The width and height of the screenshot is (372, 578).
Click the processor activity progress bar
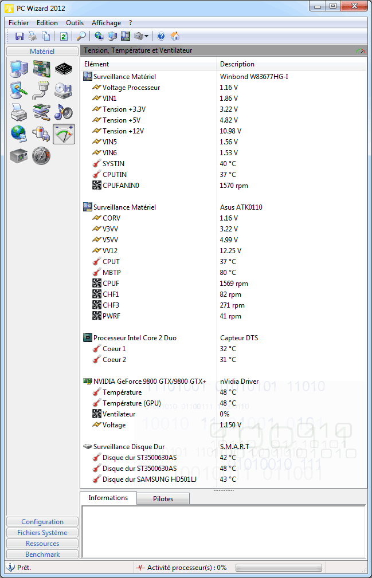click(279, 568)
